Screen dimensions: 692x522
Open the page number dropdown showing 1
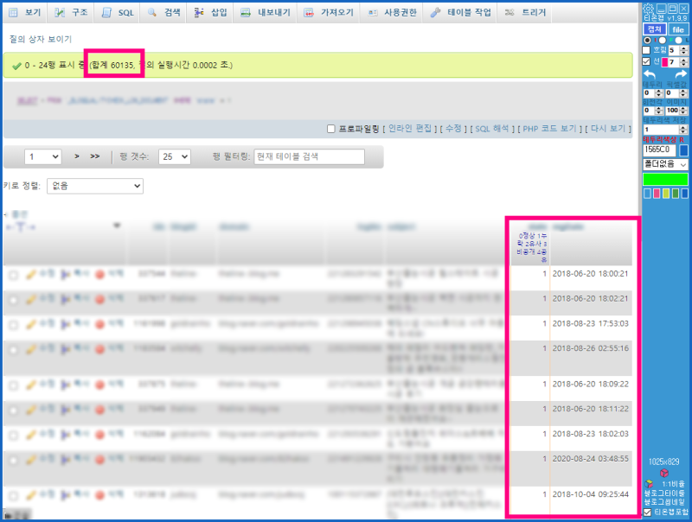42,156
